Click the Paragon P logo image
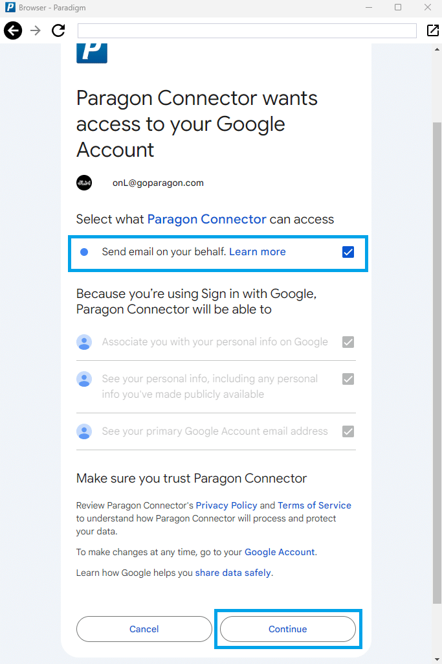Image resolution: width=442 pixels, height=664 pixels. (x=92, y=53)
